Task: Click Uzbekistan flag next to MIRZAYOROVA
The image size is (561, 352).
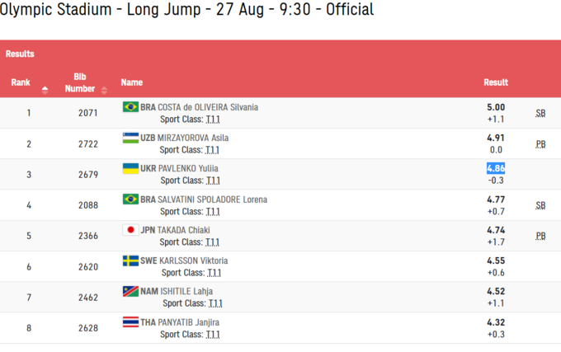Action: 130,138
